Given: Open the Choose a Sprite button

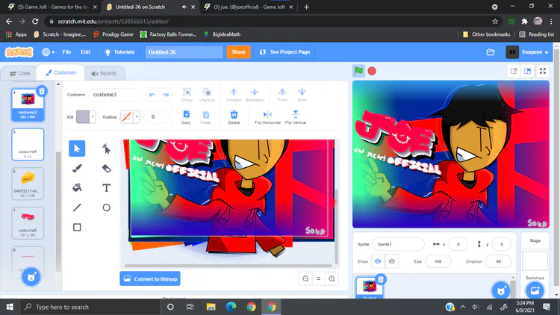Looking at the screenshot, I should pos(501,290).
